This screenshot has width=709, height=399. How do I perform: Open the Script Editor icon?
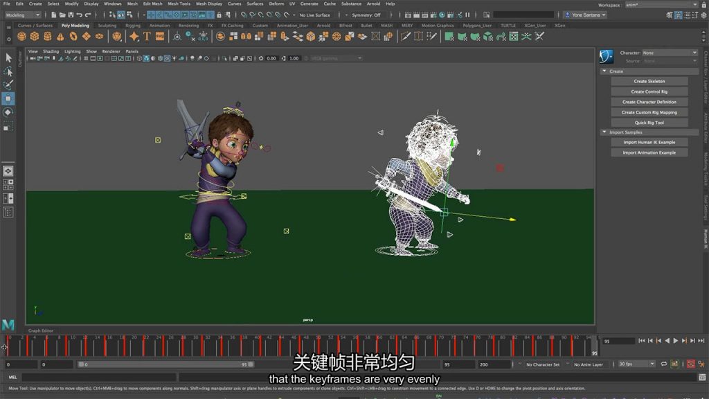(x=702, y=377)
